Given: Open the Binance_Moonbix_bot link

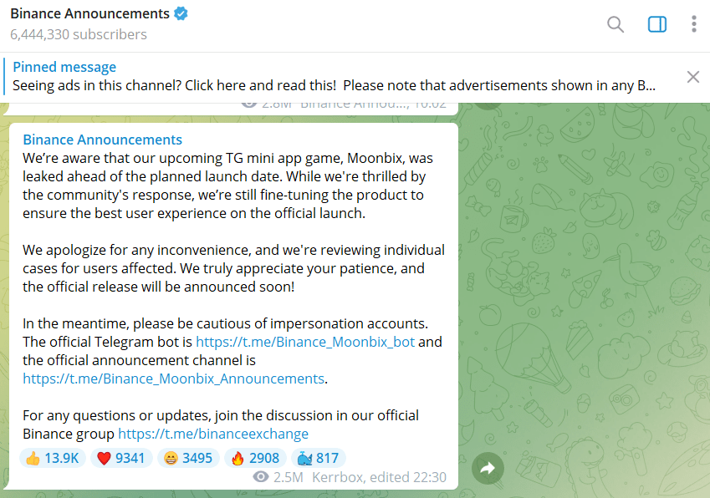Looking at the screenshot, I should [305, 342].
